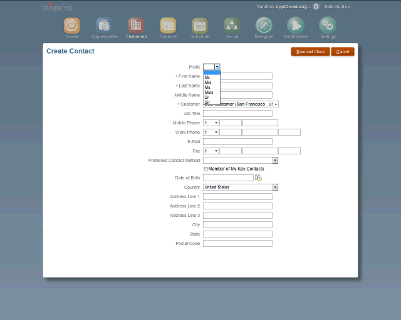Expand the Customer dropdown
401x320 pixels.
(276, 104)
